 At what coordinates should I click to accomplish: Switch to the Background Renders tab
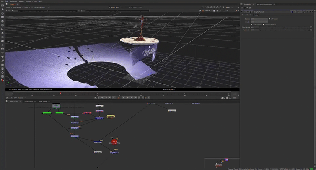[264, 4]
